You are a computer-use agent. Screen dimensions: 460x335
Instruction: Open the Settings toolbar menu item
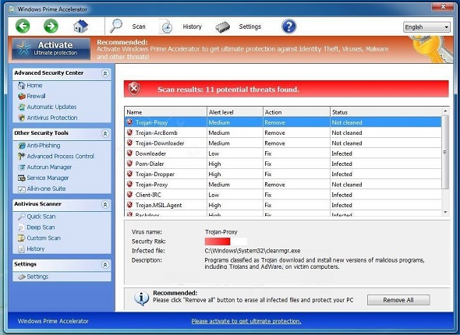pos(250,26)
